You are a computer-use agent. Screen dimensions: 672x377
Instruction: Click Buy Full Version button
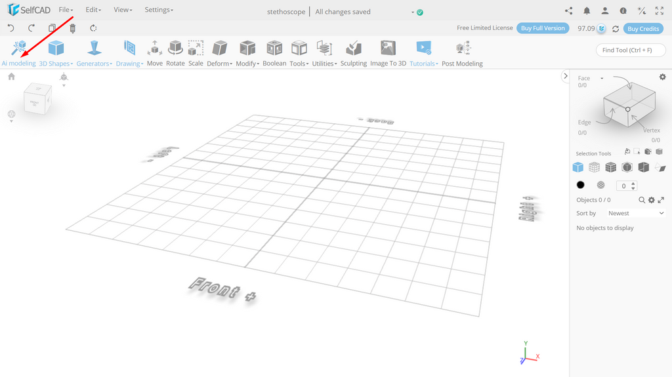click(543, 28)
